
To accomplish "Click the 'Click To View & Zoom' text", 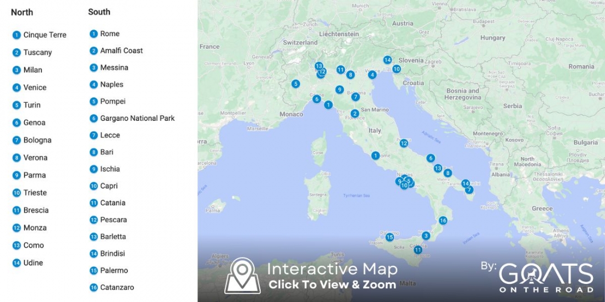I will (x=332, y=284).
